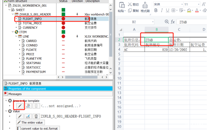Click the fill color bucket icon
This screenshot has width=207, height=130.
(x=189, y=10)
